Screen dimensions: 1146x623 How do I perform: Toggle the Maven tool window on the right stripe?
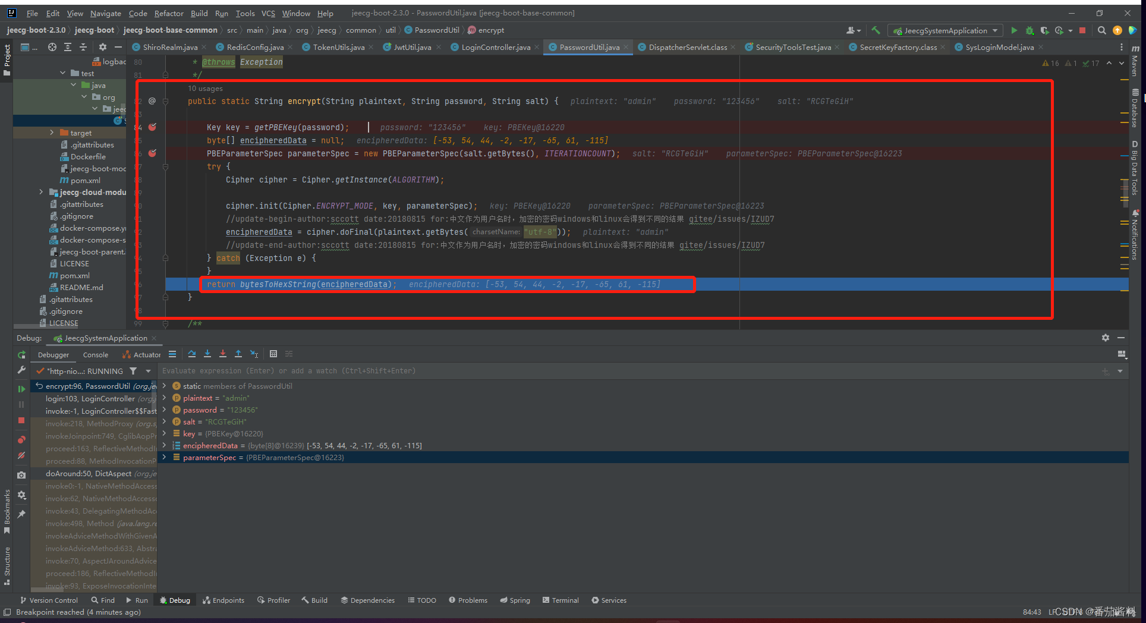point(1135,61)
